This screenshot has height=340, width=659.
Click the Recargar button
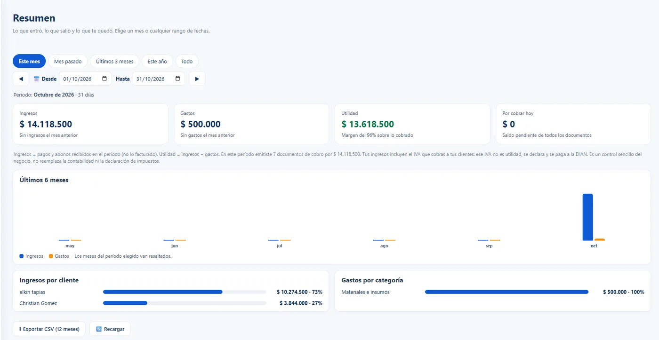coord(110,329)
